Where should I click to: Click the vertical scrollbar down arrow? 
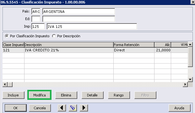(x=190, y=80)
